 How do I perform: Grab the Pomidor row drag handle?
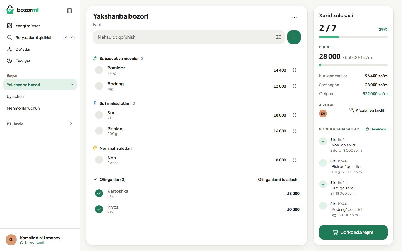[295, 70]
